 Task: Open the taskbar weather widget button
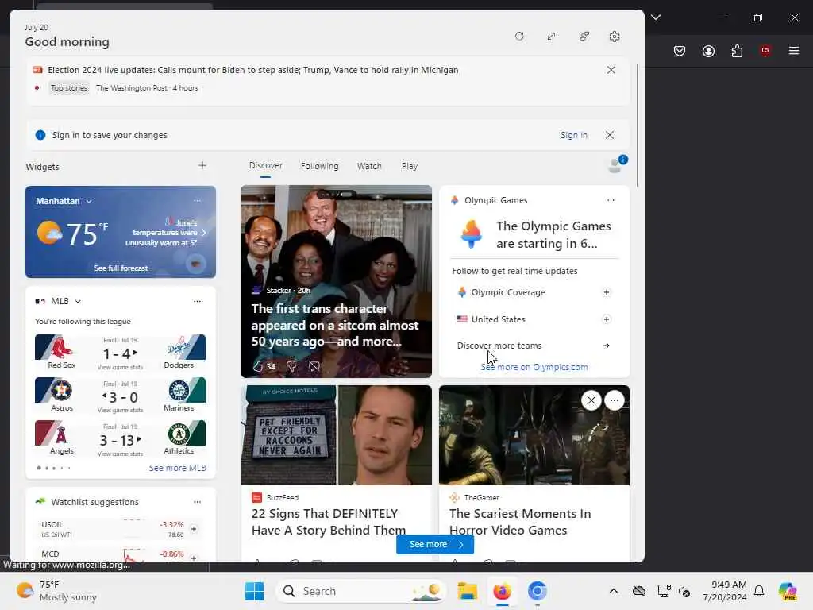(57, 591)
